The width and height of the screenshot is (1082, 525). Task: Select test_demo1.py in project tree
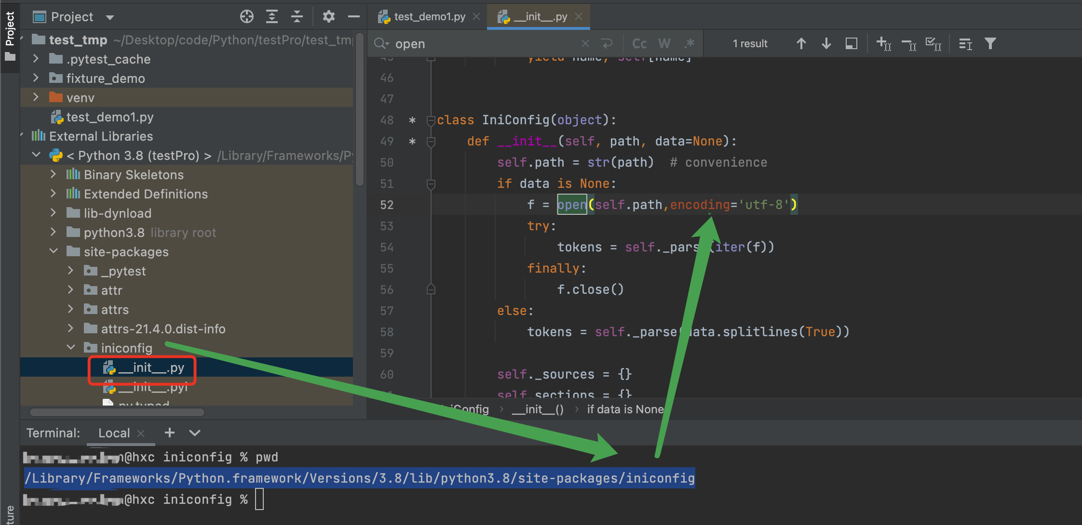(x=110, y=117)
